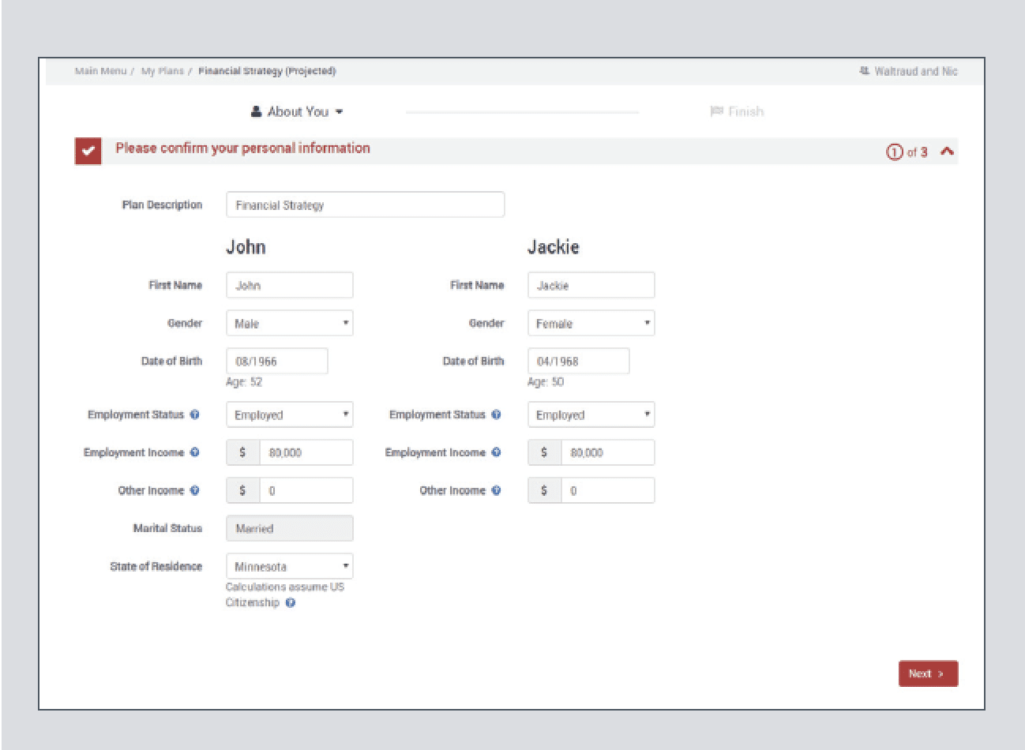
Task: Click John's Employment Income amount field
Action: click(306, 452)
